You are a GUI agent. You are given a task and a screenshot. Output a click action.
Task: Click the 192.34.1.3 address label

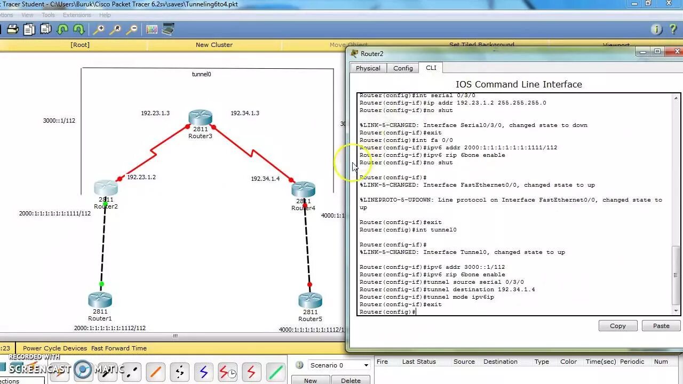[x=245, y=113]
